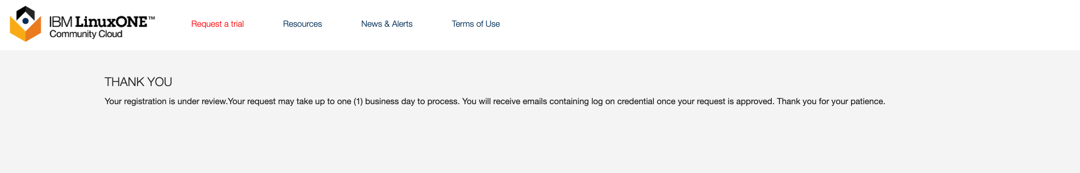
Task: View the Terms of Use
Action: [475, 24]
